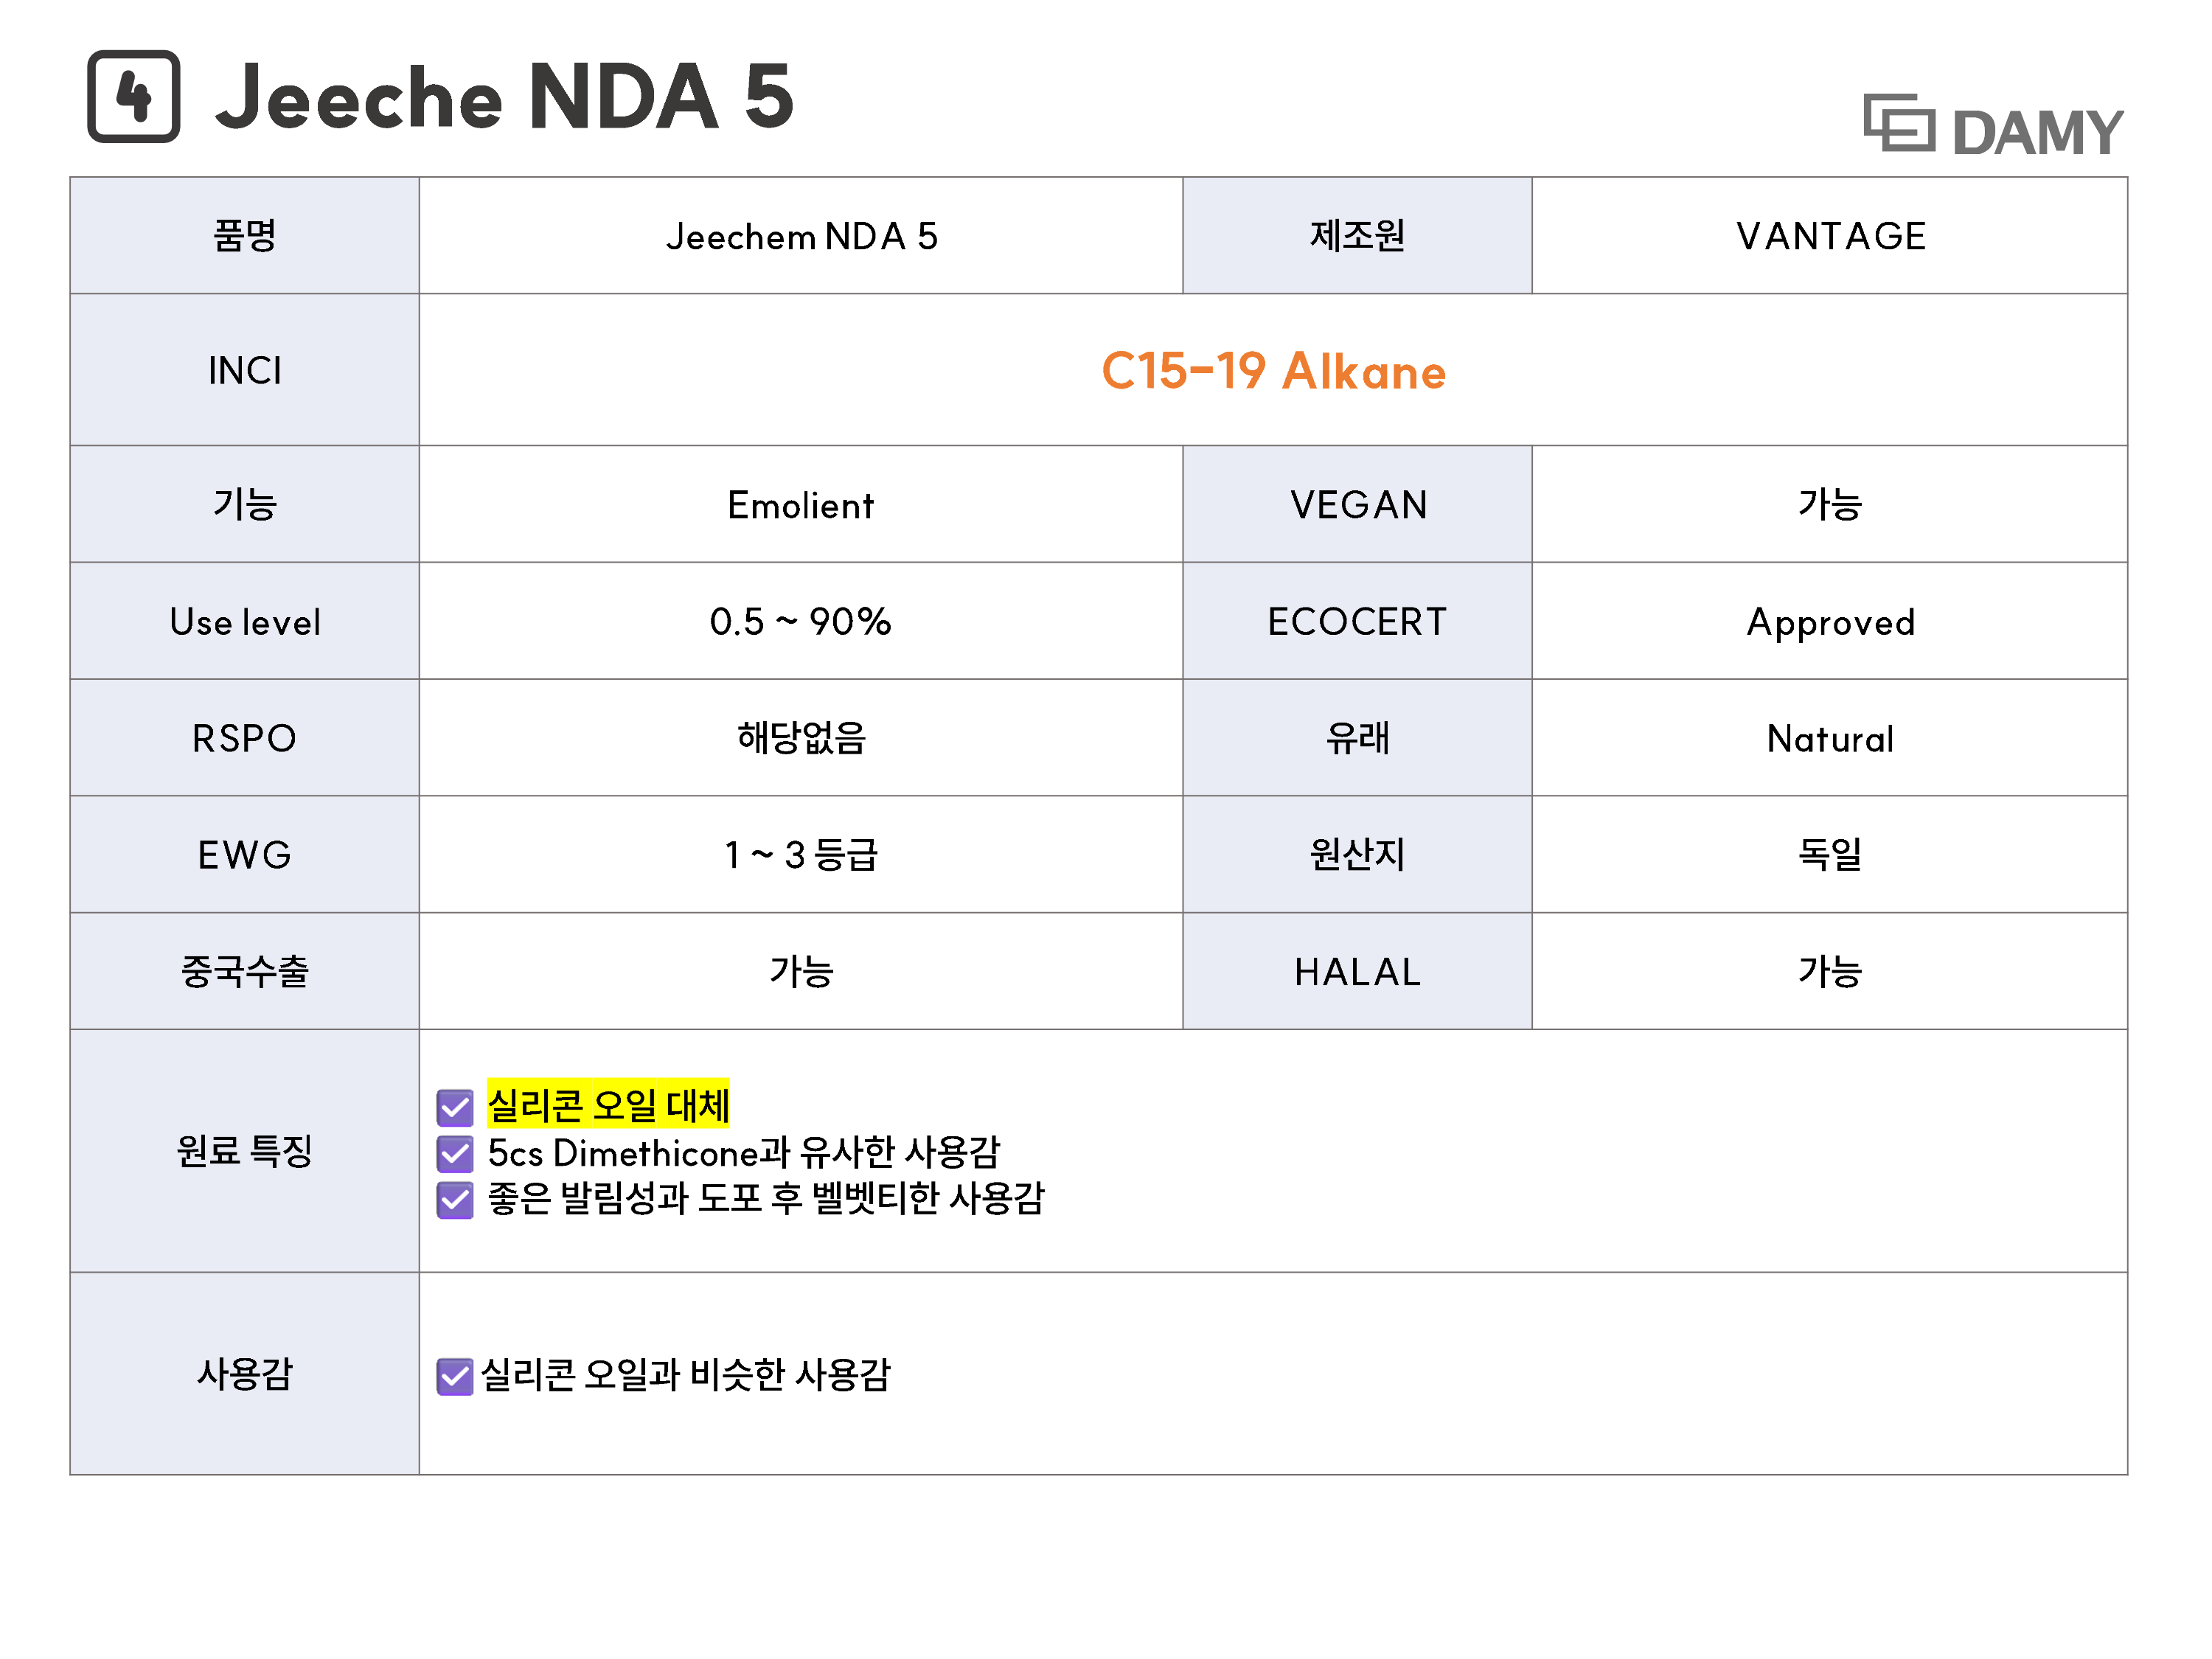Click the INCI row label
2212x1659 pixels.
point(245,371)
